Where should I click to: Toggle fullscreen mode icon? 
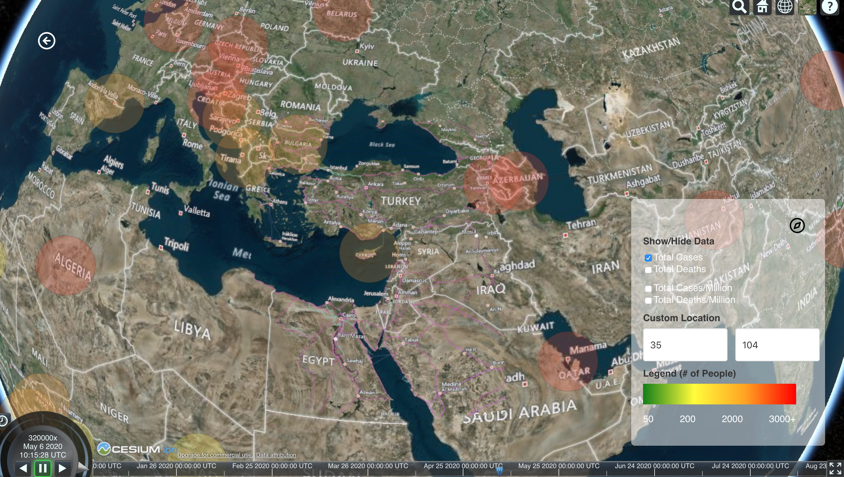click(835, 469)
